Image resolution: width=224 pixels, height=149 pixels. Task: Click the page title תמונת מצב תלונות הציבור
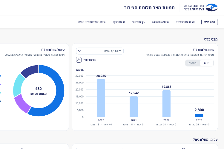tap(149, 7)
